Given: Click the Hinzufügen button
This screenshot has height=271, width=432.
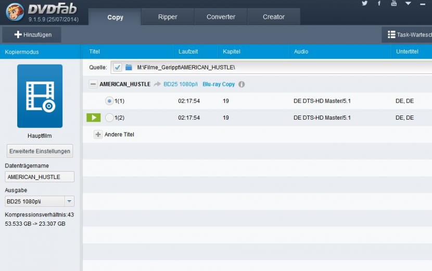Looking at the screenshot, I should coord(31,35).
